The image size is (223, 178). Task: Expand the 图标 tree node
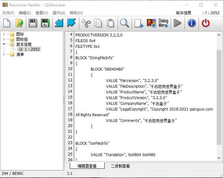4,34
